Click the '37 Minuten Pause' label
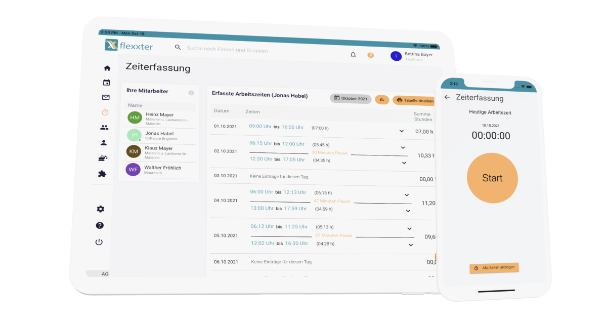Viewport: 607px width, 318px height. pos(334,235)
